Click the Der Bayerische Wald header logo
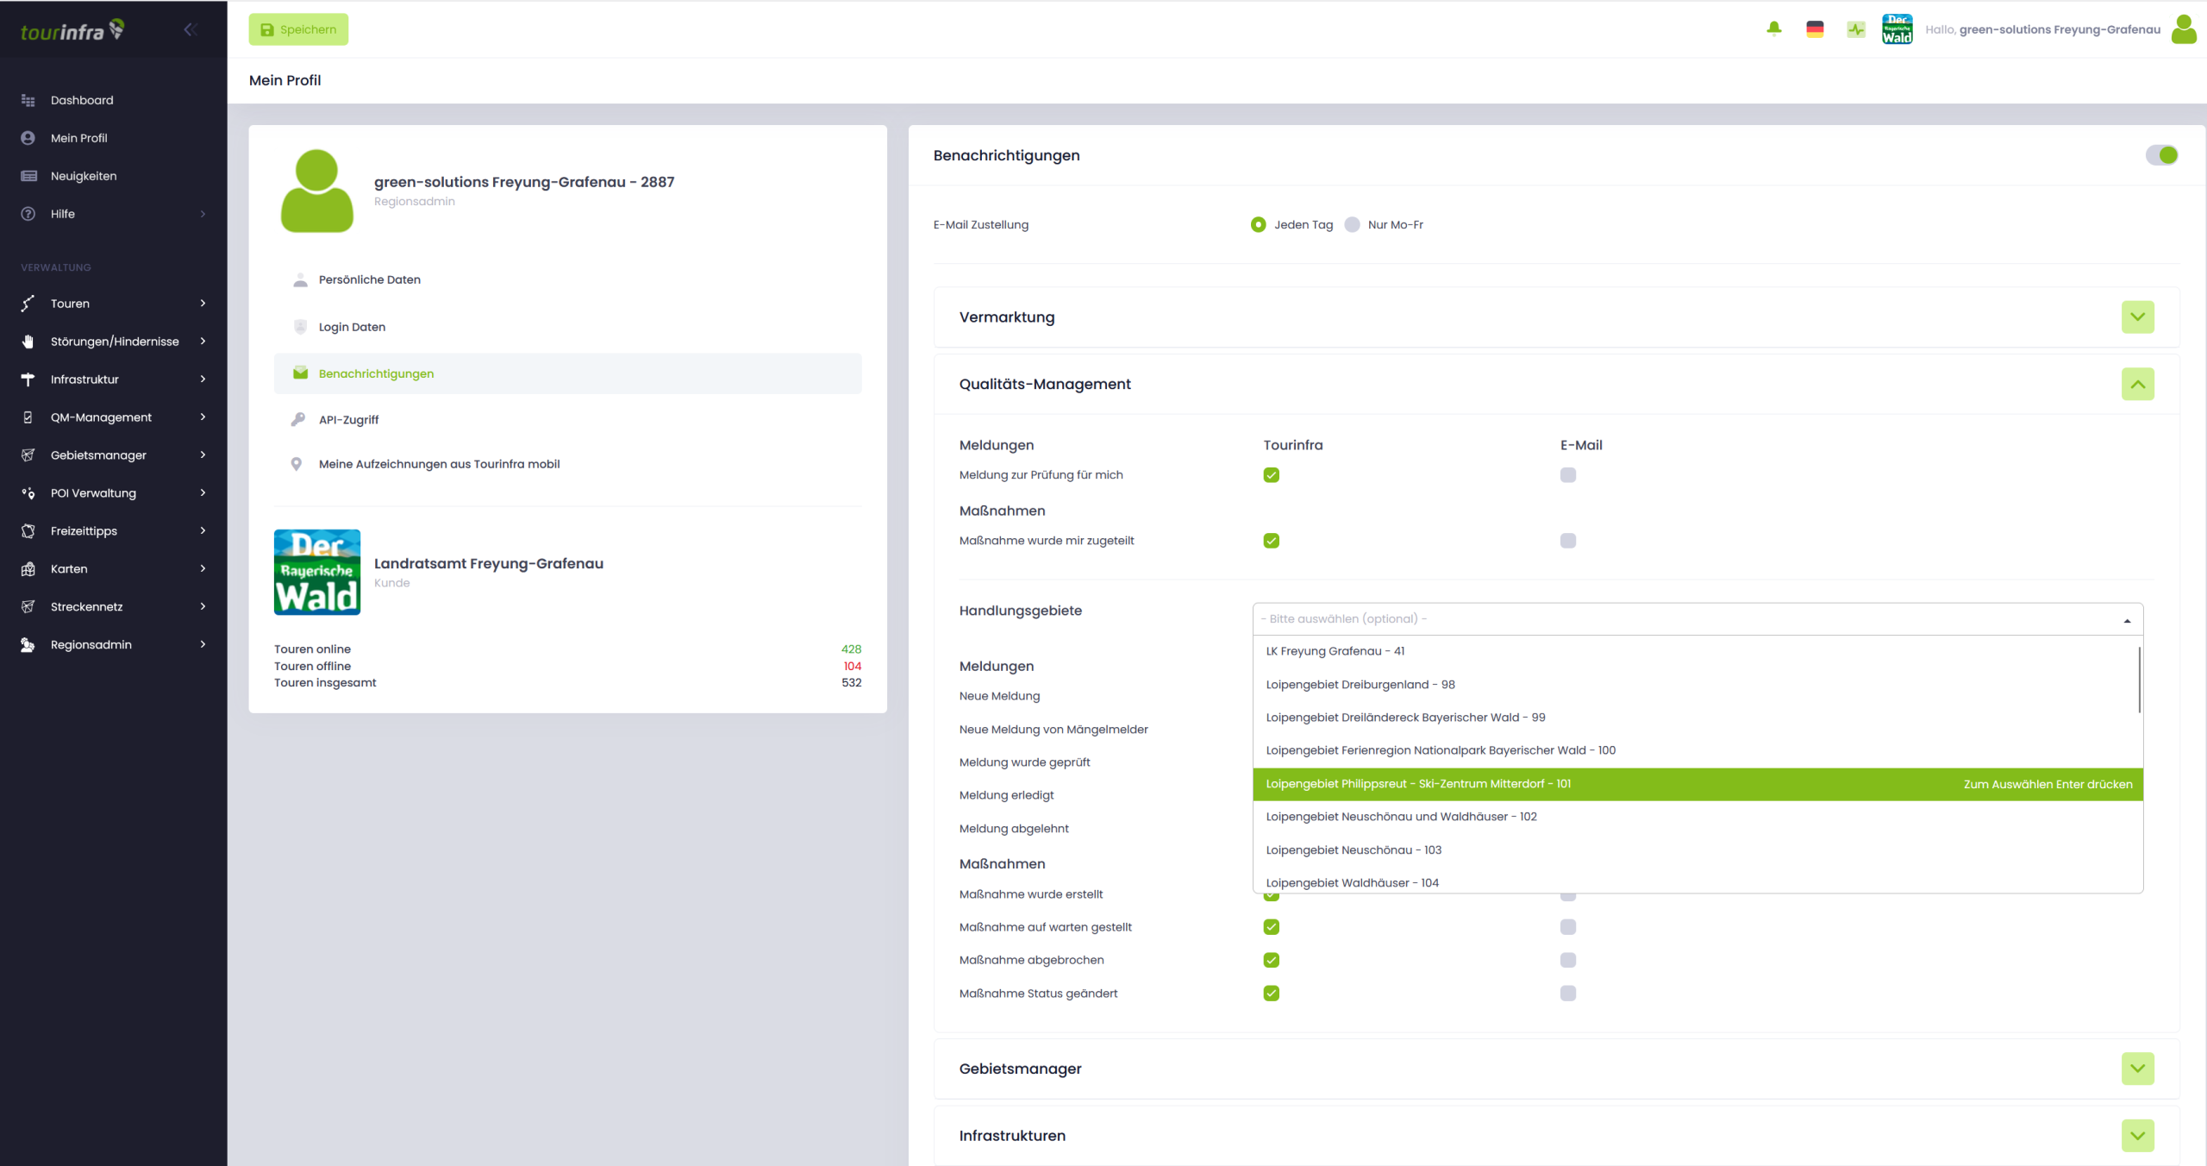Screen dimensions: 2207x1166 click(1897, 29)
